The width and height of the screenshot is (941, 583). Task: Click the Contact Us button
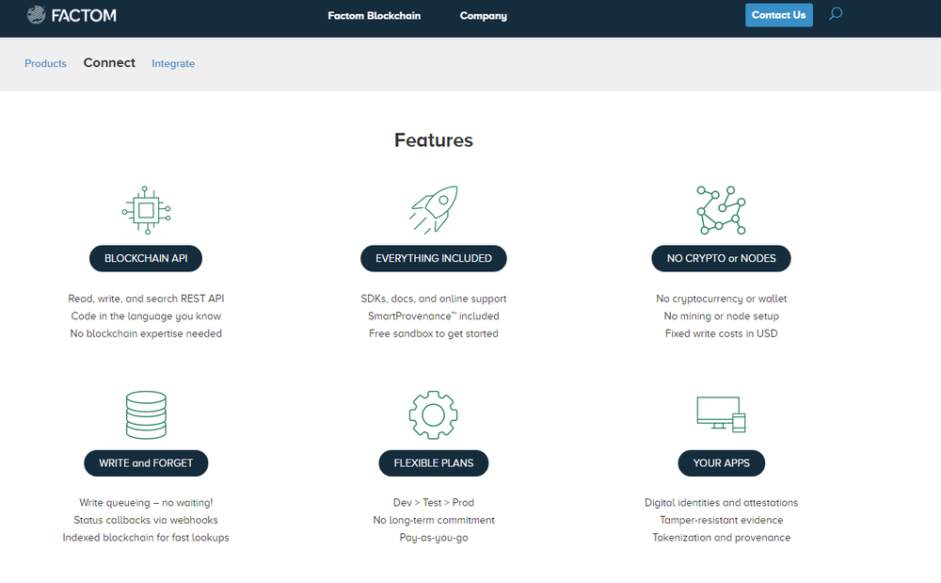point(779,15)
